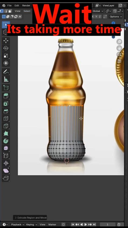Toggle Z axis mesh mirror
128x228 pixels.
click(x=100, y=17)
